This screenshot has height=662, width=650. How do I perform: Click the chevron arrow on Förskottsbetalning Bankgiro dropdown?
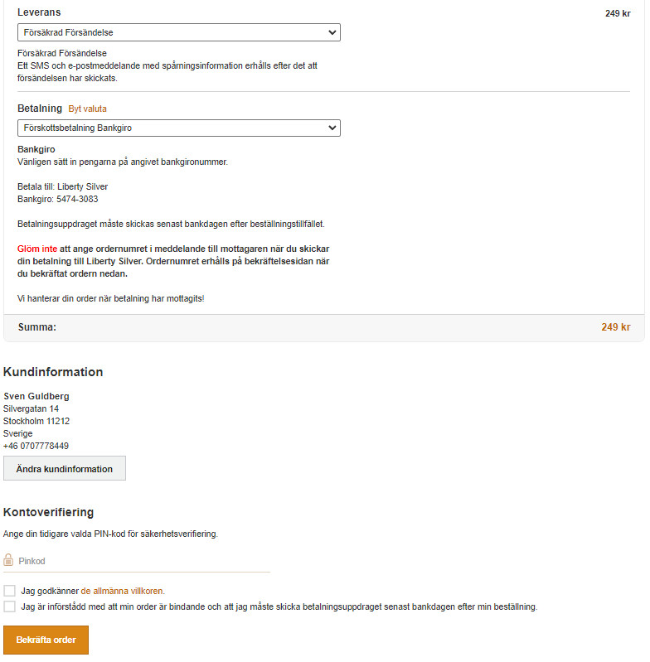[x=332, y=128]
